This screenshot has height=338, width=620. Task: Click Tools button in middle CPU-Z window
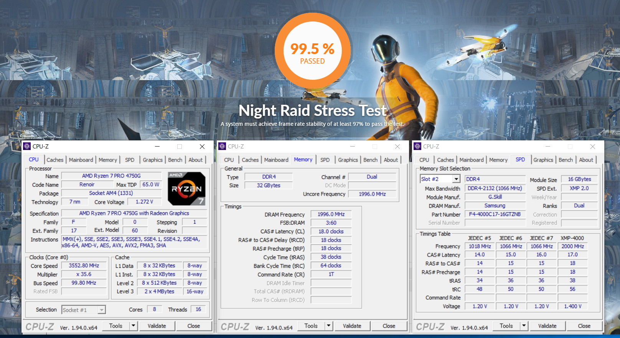[x=311, y=326]
